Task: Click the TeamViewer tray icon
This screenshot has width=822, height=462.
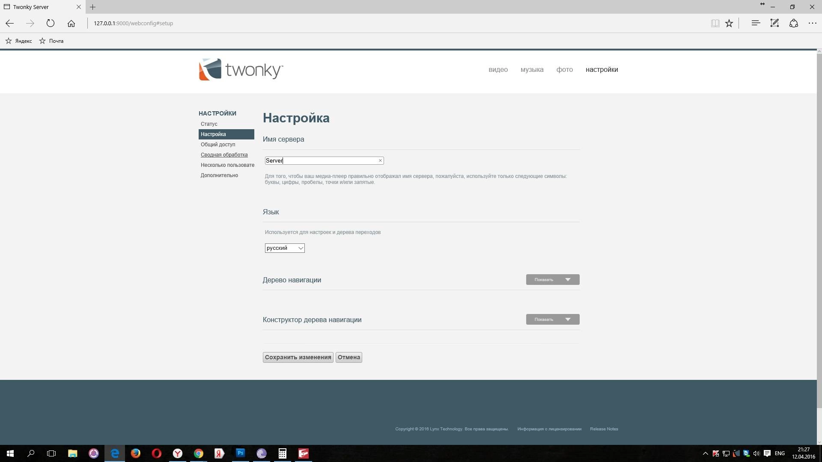Action: point(747,453)
